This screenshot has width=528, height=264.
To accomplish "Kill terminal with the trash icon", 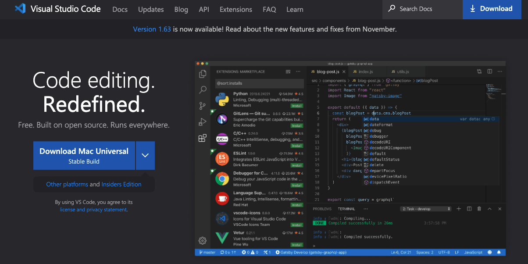I will pos(479,209).
